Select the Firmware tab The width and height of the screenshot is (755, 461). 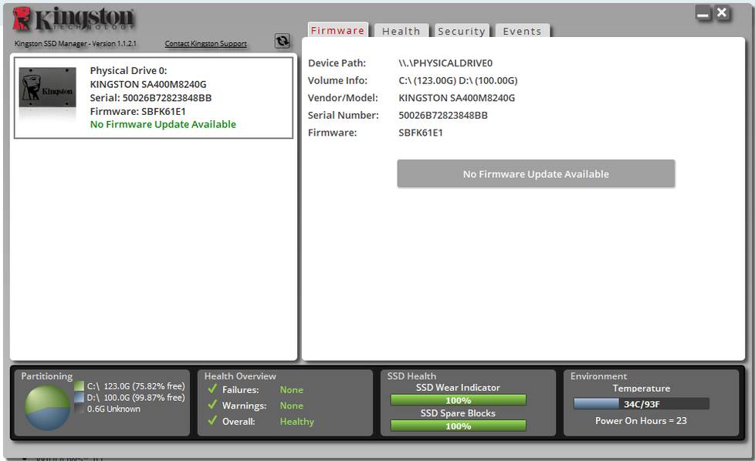pos(337,31)
